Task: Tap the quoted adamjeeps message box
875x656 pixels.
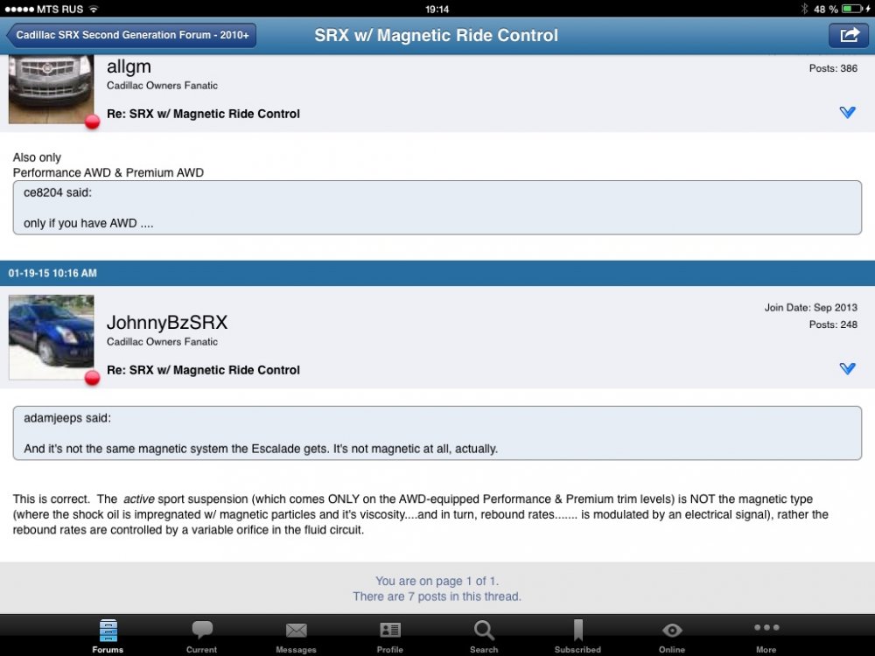Action: 437,433
